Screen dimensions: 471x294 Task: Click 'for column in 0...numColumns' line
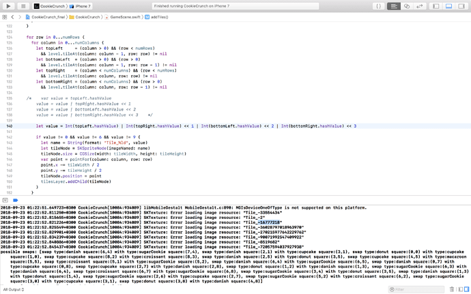click(x=68, y=43)
